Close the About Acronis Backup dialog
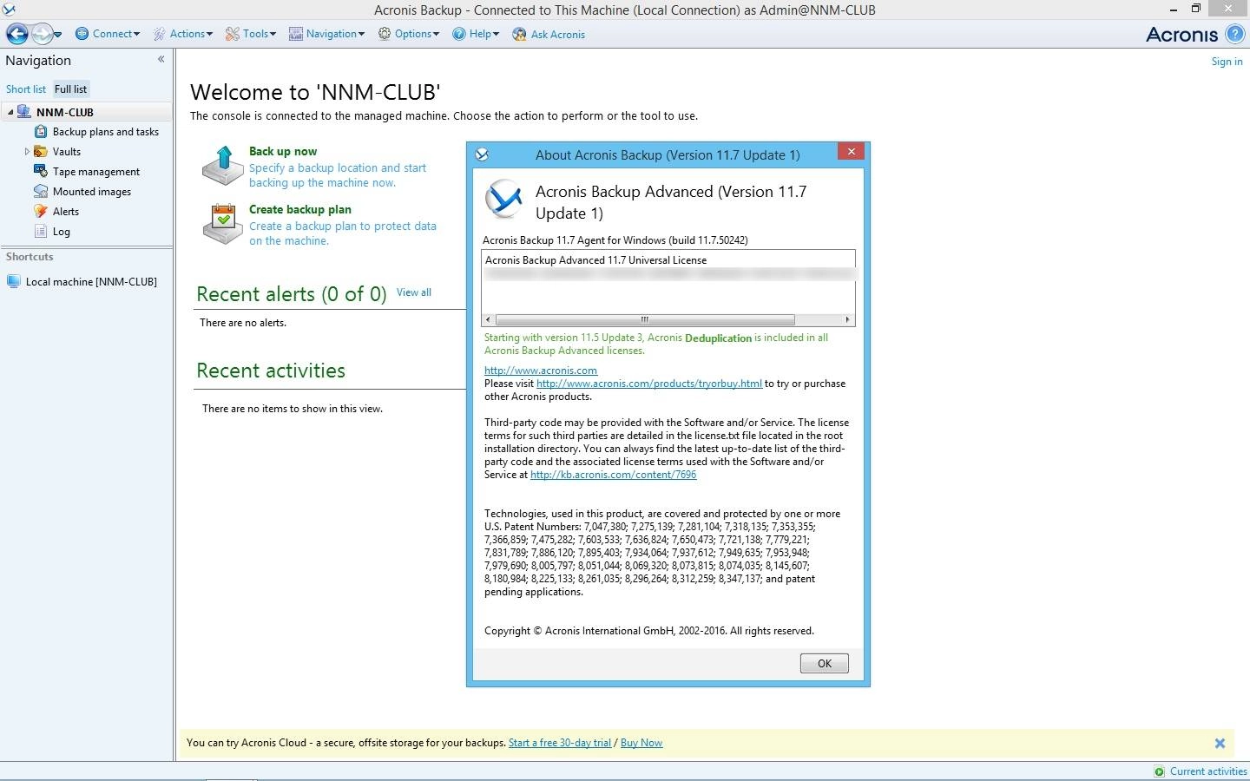 (852, 152)
